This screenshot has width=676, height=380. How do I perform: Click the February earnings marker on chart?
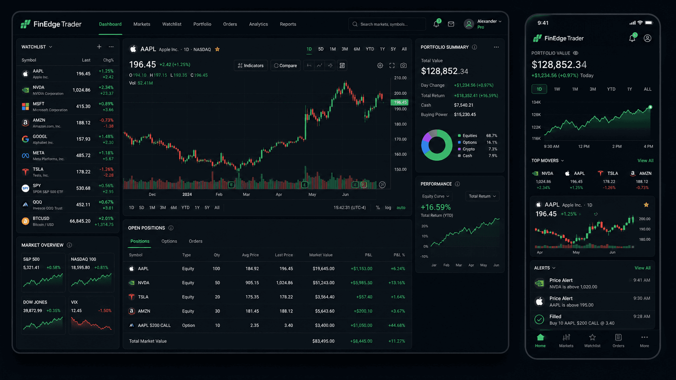click(231, 185)
